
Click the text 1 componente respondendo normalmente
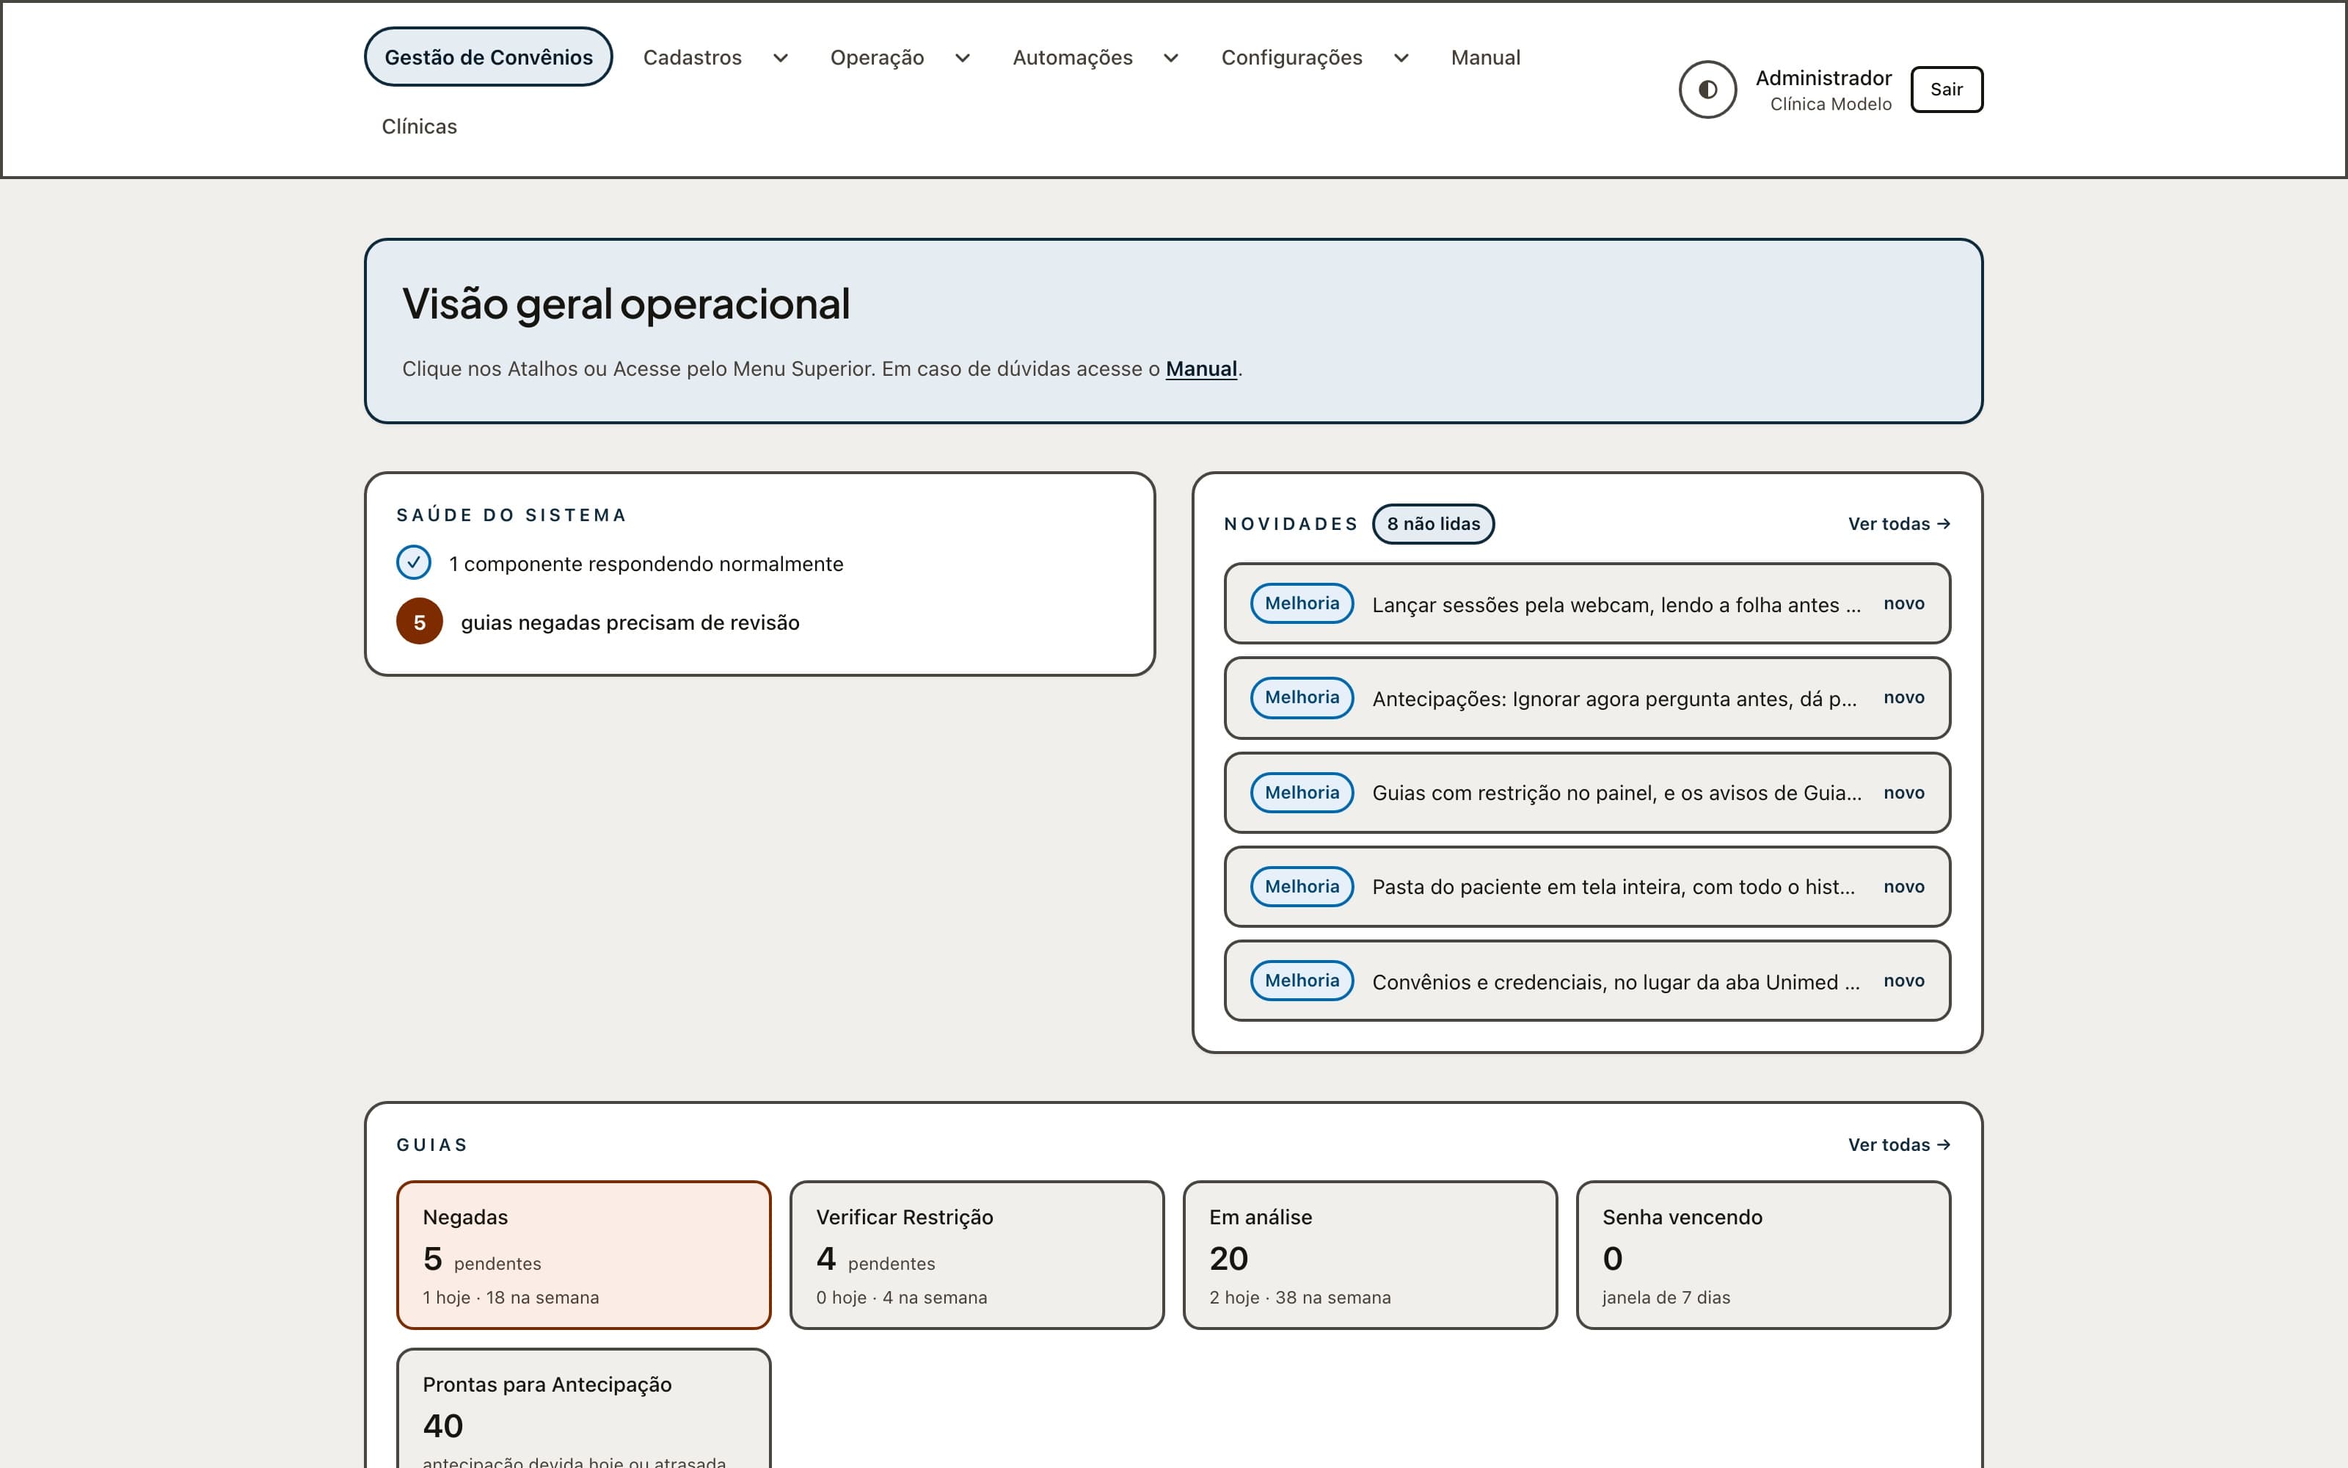646,564
